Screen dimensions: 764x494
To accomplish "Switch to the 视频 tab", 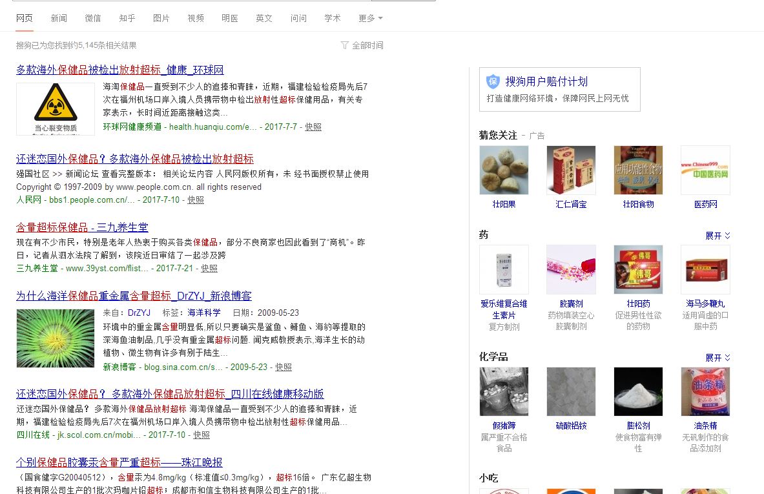I will point(195,18).
